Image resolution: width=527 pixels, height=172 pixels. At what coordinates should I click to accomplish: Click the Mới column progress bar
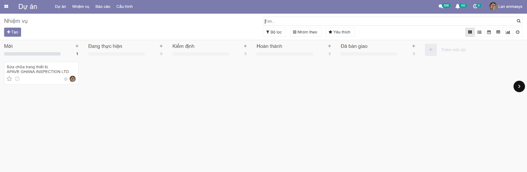point(32,54)
